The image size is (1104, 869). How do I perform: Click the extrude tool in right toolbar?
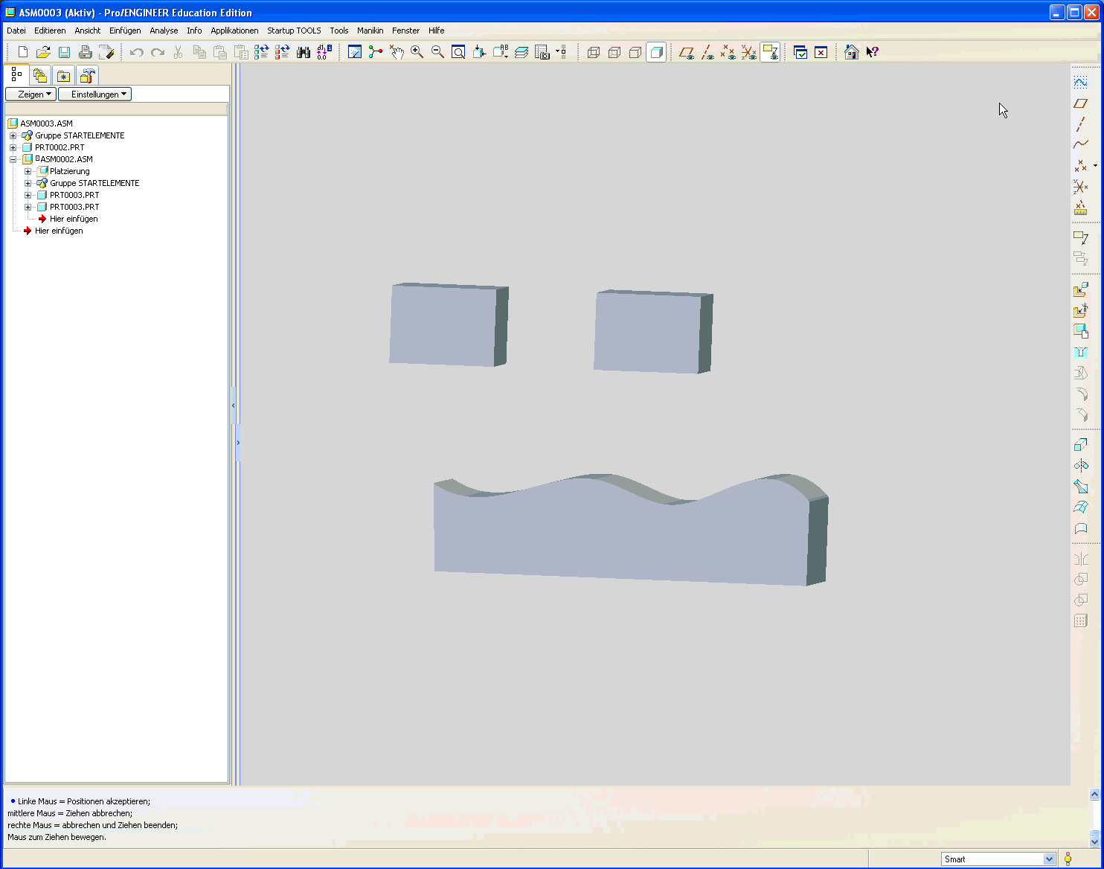[1080, 445]
